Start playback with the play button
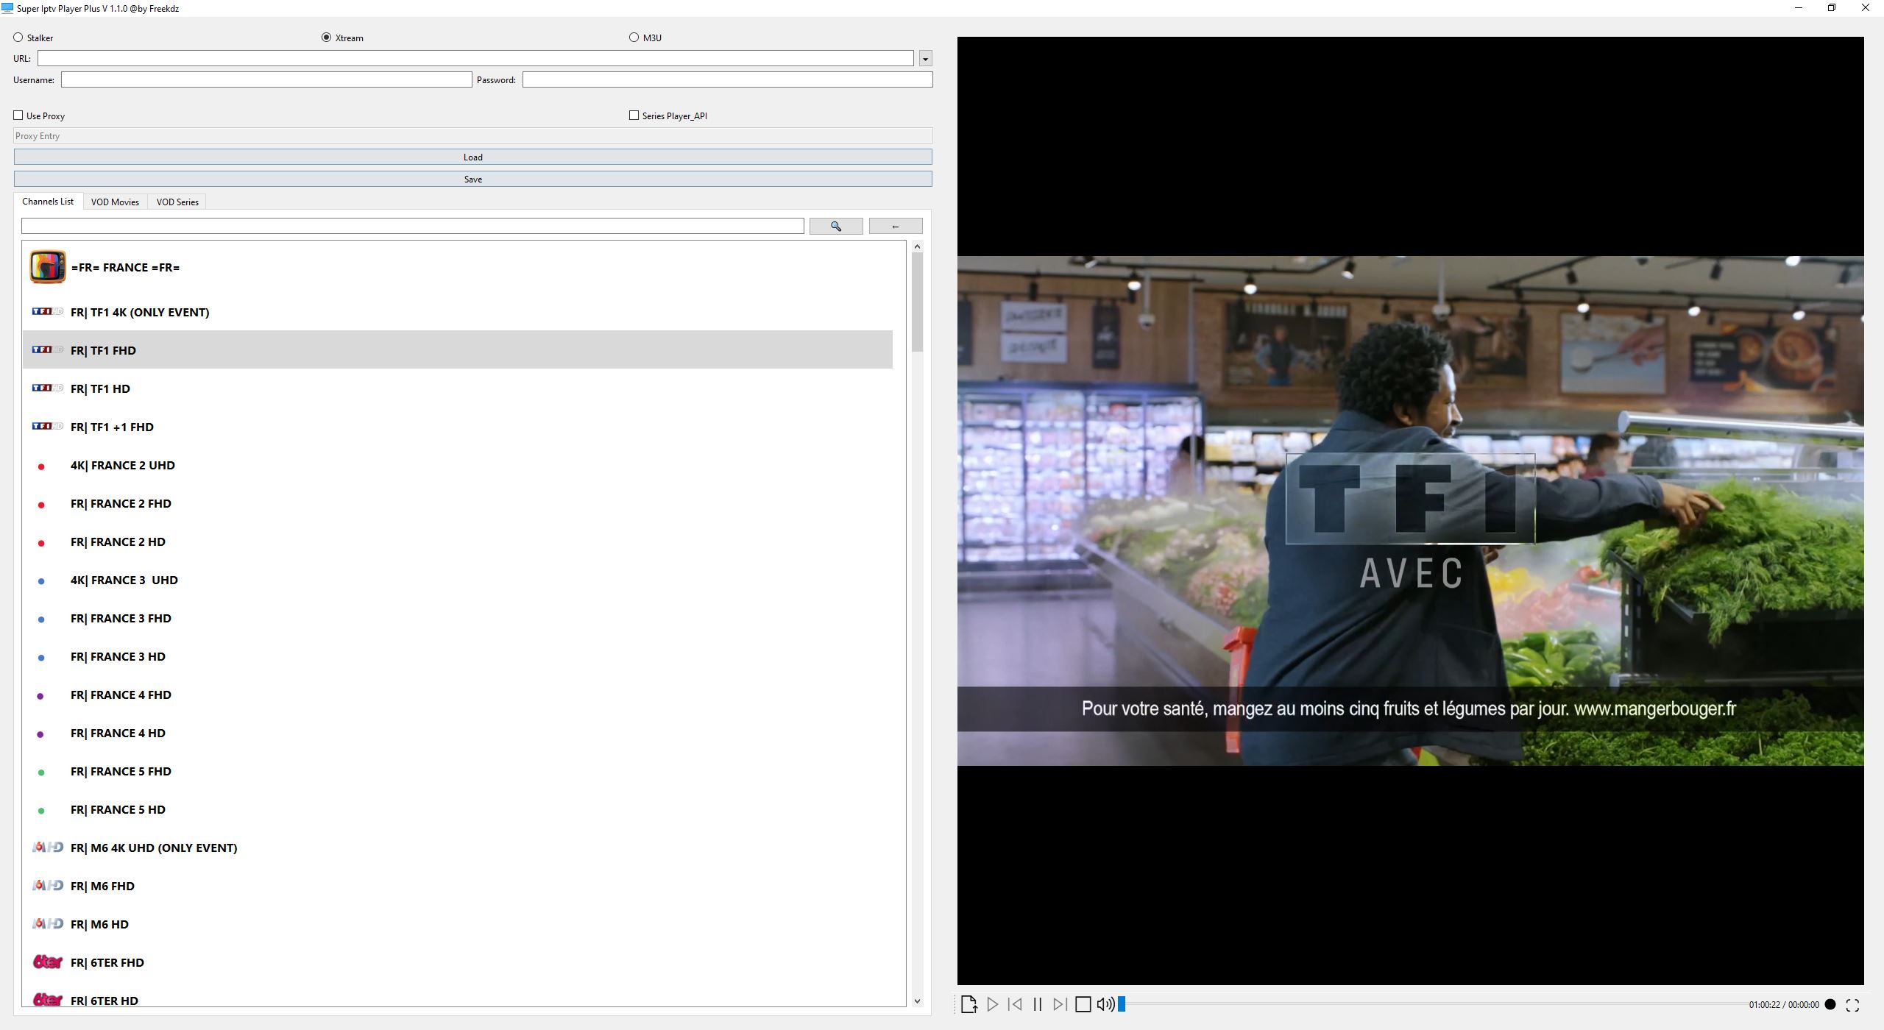This screenshot has height=1030, width=1884. (x=992, y=1004)
